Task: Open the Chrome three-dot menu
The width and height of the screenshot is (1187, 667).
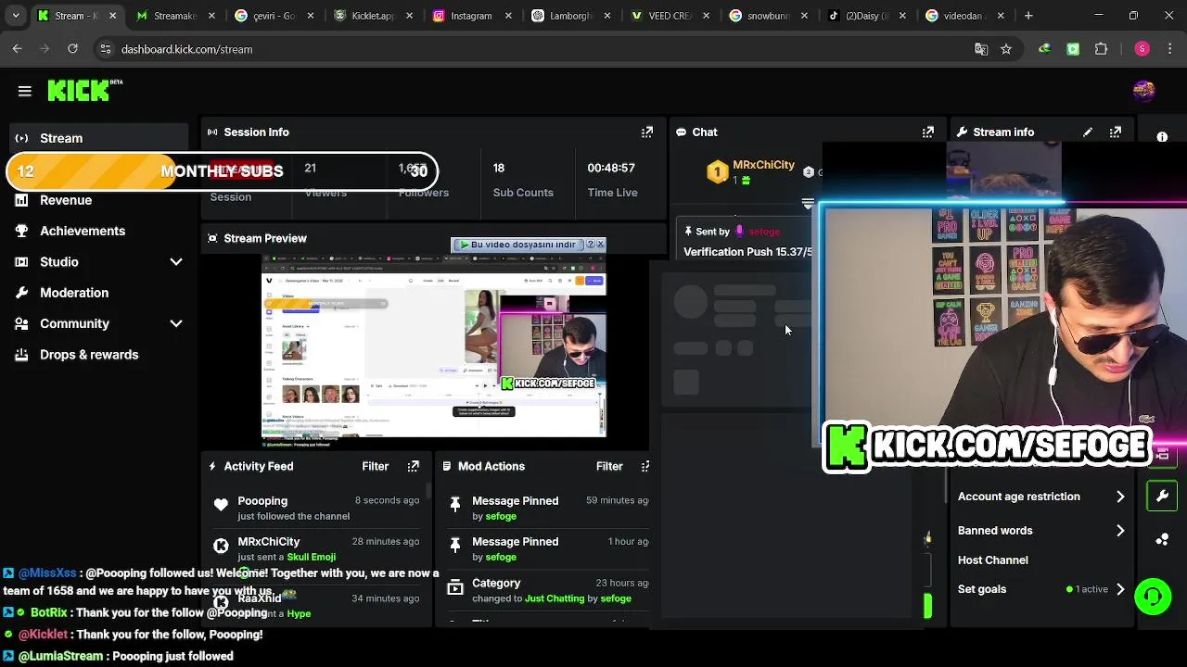Action: (1169, 49)
